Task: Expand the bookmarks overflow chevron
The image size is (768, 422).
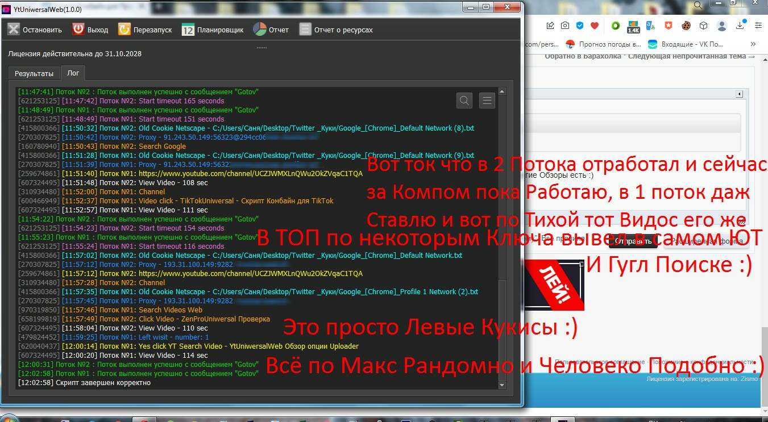Action: click(x=754, y=44)
